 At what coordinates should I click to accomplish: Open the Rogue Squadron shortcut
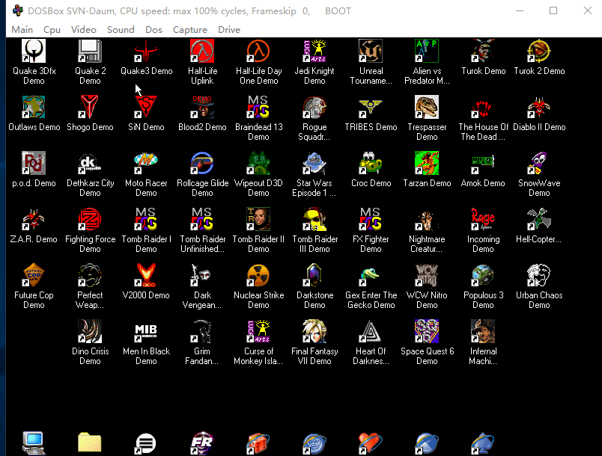(x=314, y=107)
